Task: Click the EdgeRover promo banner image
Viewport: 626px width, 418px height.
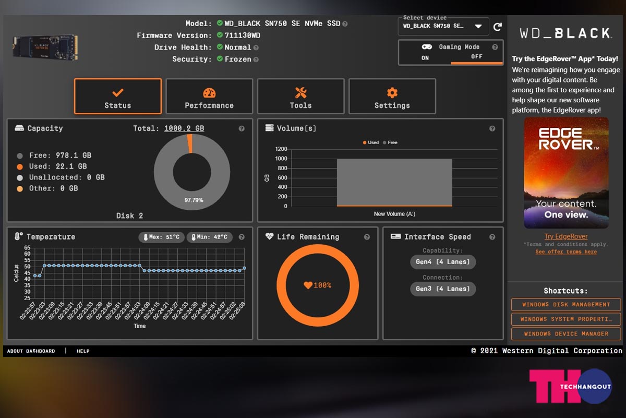Action: pos(566,173)
